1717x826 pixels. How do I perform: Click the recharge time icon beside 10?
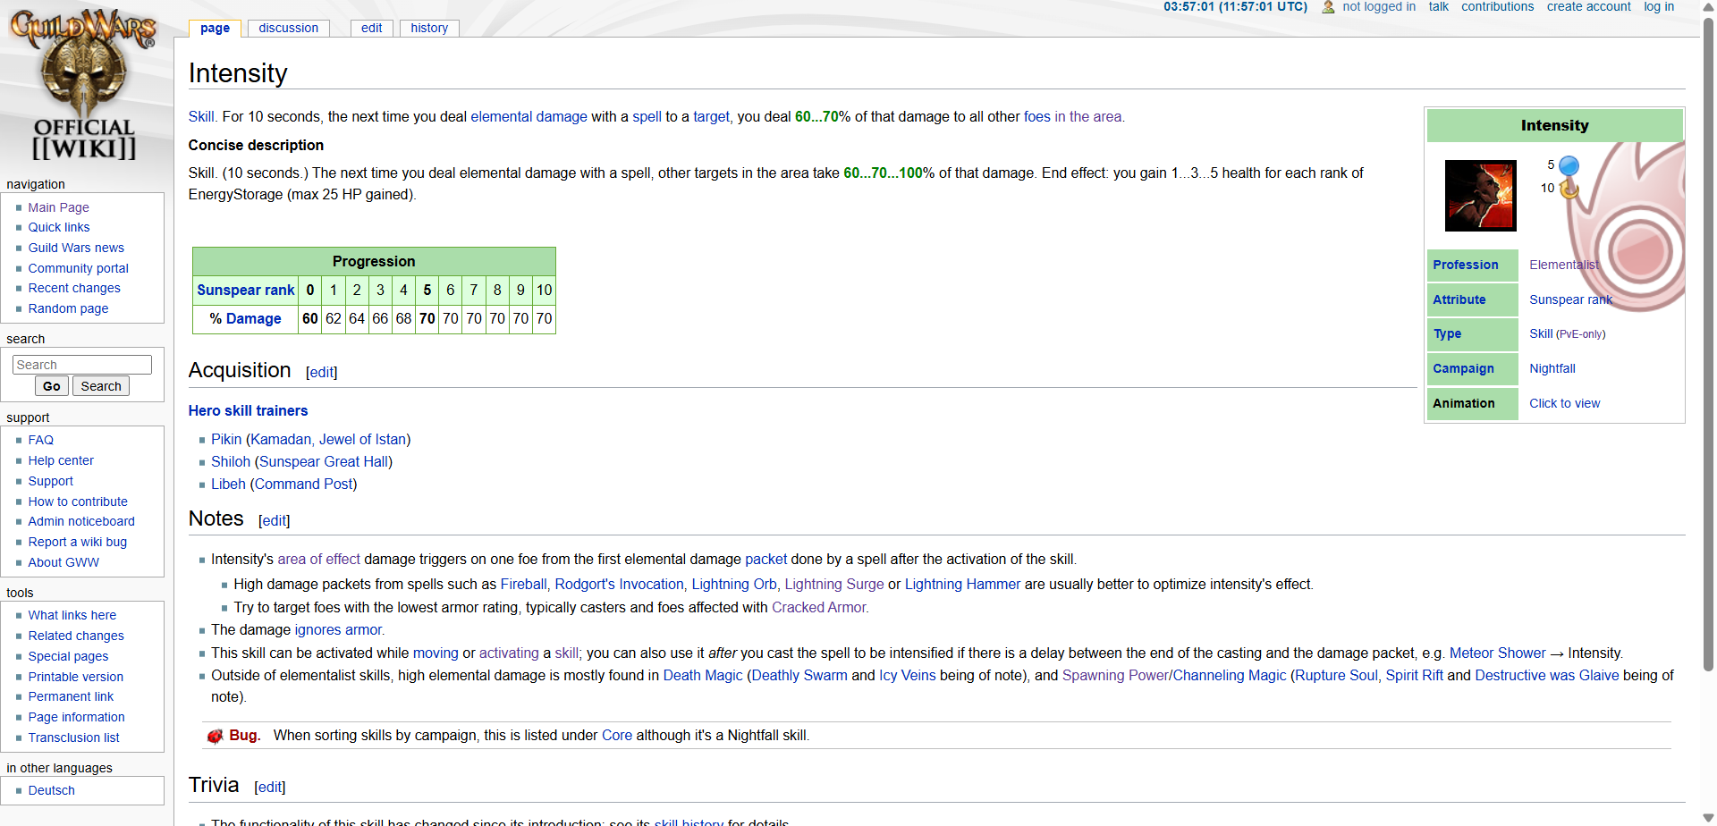click(1569, 189)
